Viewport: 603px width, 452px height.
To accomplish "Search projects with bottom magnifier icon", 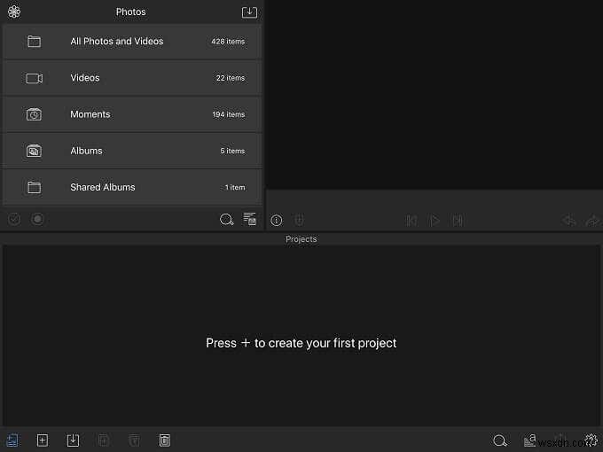I will (500, 440).
